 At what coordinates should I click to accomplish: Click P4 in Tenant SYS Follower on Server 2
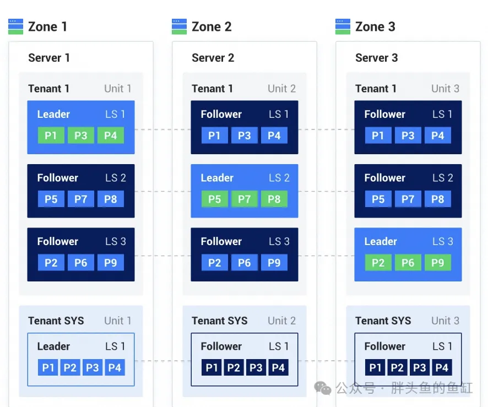(278, 367)
